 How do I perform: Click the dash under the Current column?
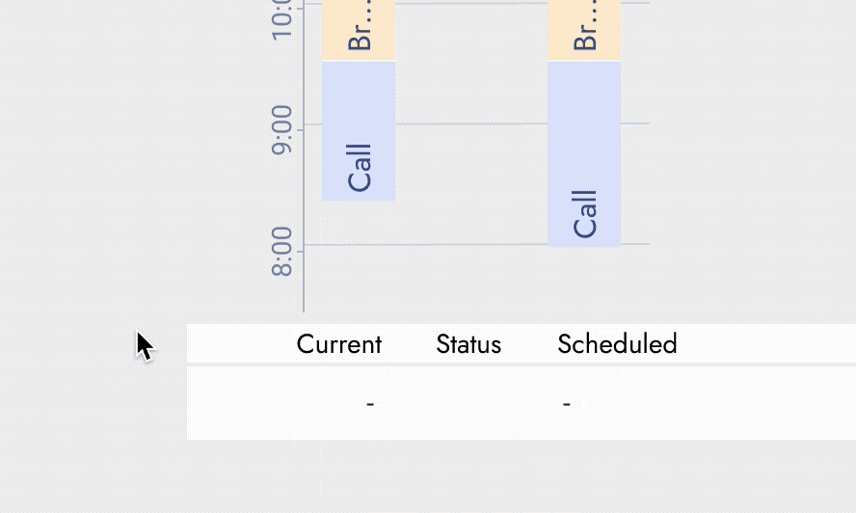pyautogui.click(x=370, y=403)
